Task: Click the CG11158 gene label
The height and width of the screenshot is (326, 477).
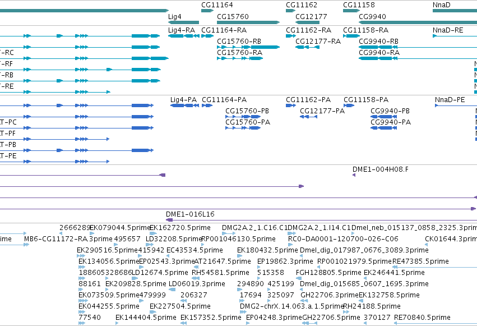Action: coord(359,5)
